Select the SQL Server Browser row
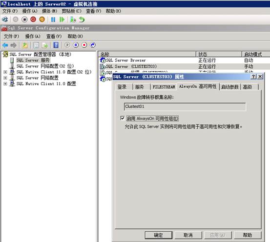 tap(185, 60)
